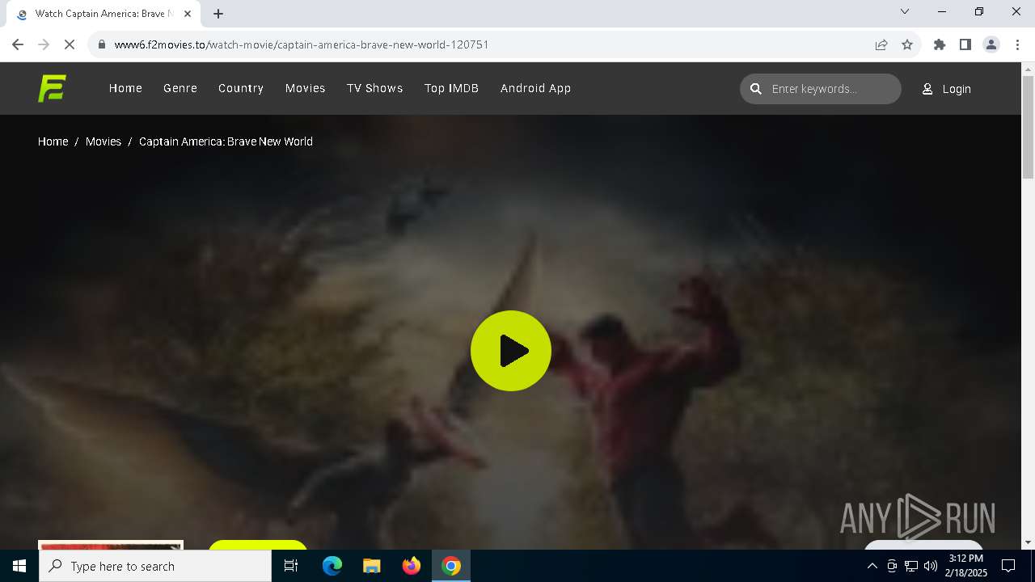
Task: Close the Captain America tab
Action: coord(188,14)
